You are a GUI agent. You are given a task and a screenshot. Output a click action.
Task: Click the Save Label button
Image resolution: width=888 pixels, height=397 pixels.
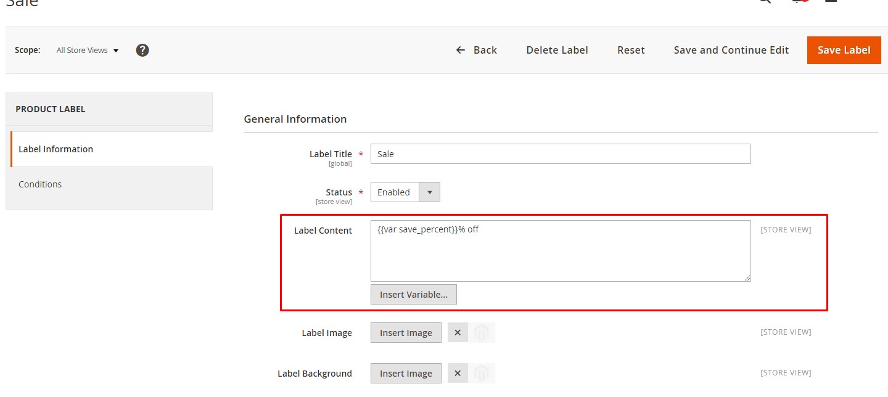(844, 51)
